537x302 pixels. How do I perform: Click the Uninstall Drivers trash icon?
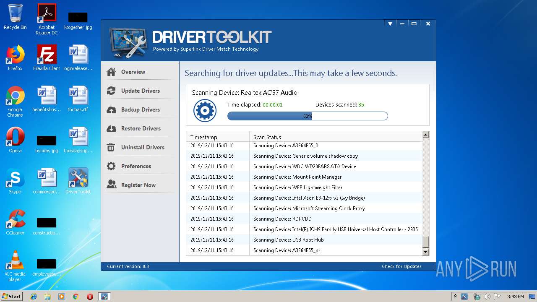(111, 147)
